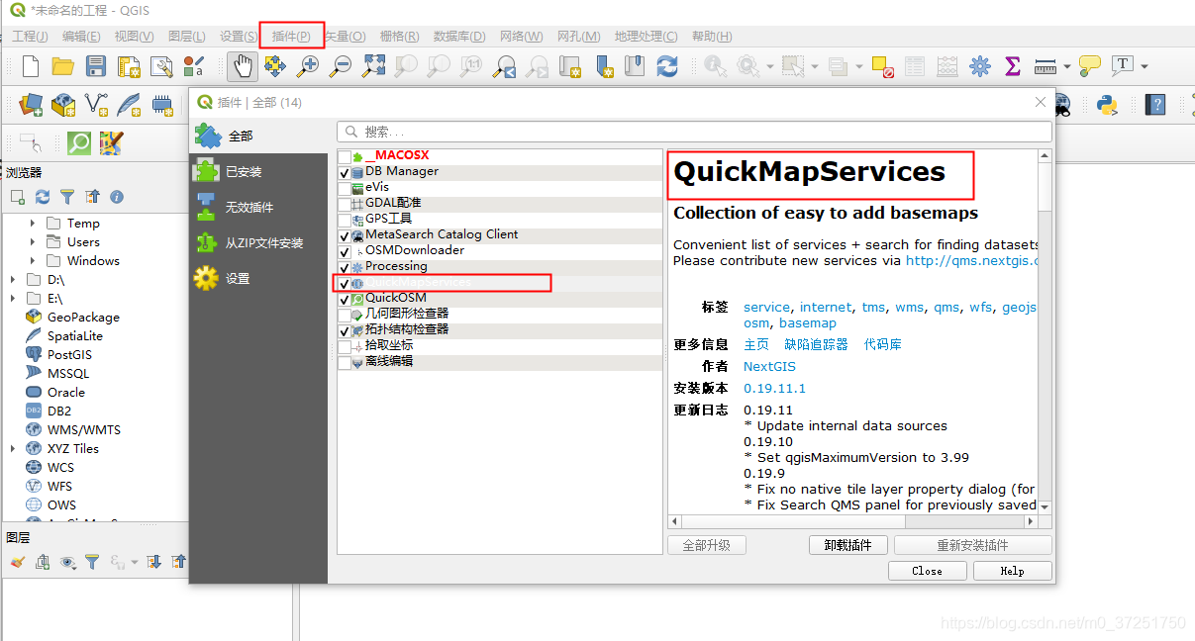Activate the Zoom In magnifier tool

pyautogui.click(x=308, y=66)
